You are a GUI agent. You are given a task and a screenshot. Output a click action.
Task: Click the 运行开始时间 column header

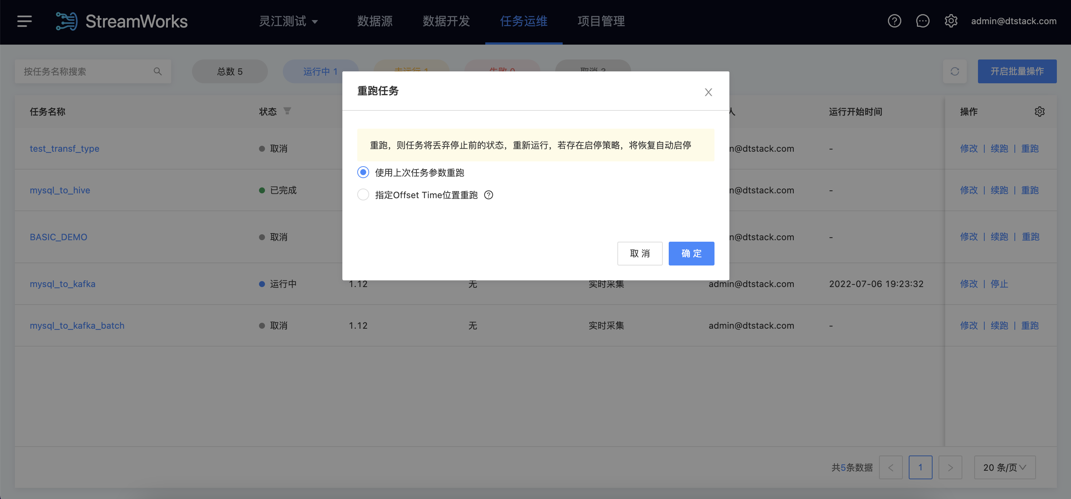[x=855, y=112]
